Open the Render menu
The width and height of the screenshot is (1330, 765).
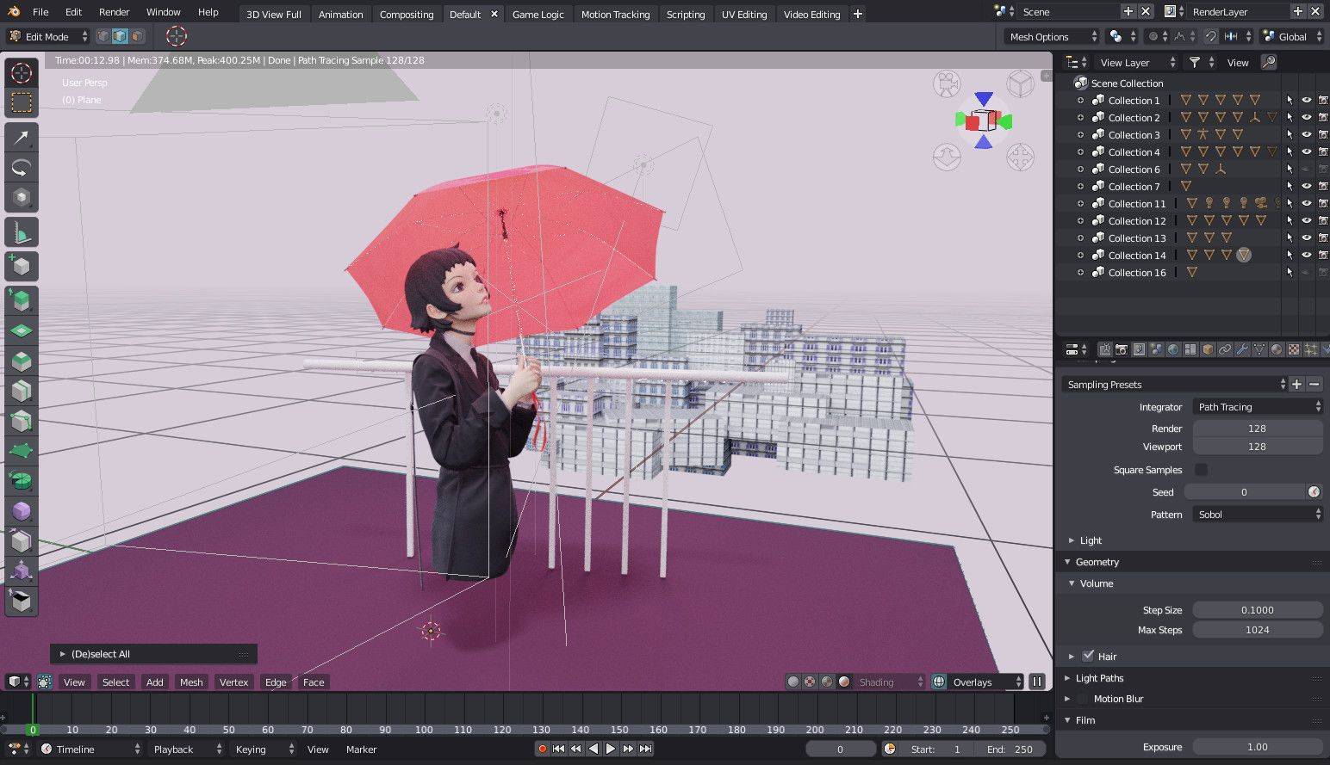(114, 12)
